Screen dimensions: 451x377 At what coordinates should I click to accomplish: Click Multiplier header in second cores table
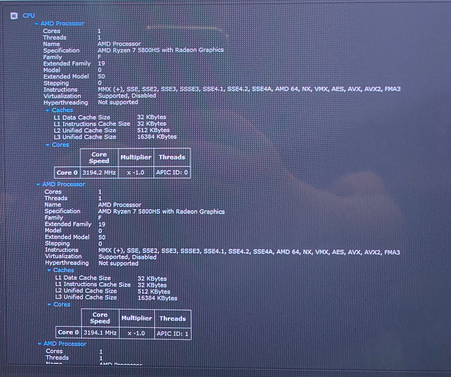click(x=137, y=318)
